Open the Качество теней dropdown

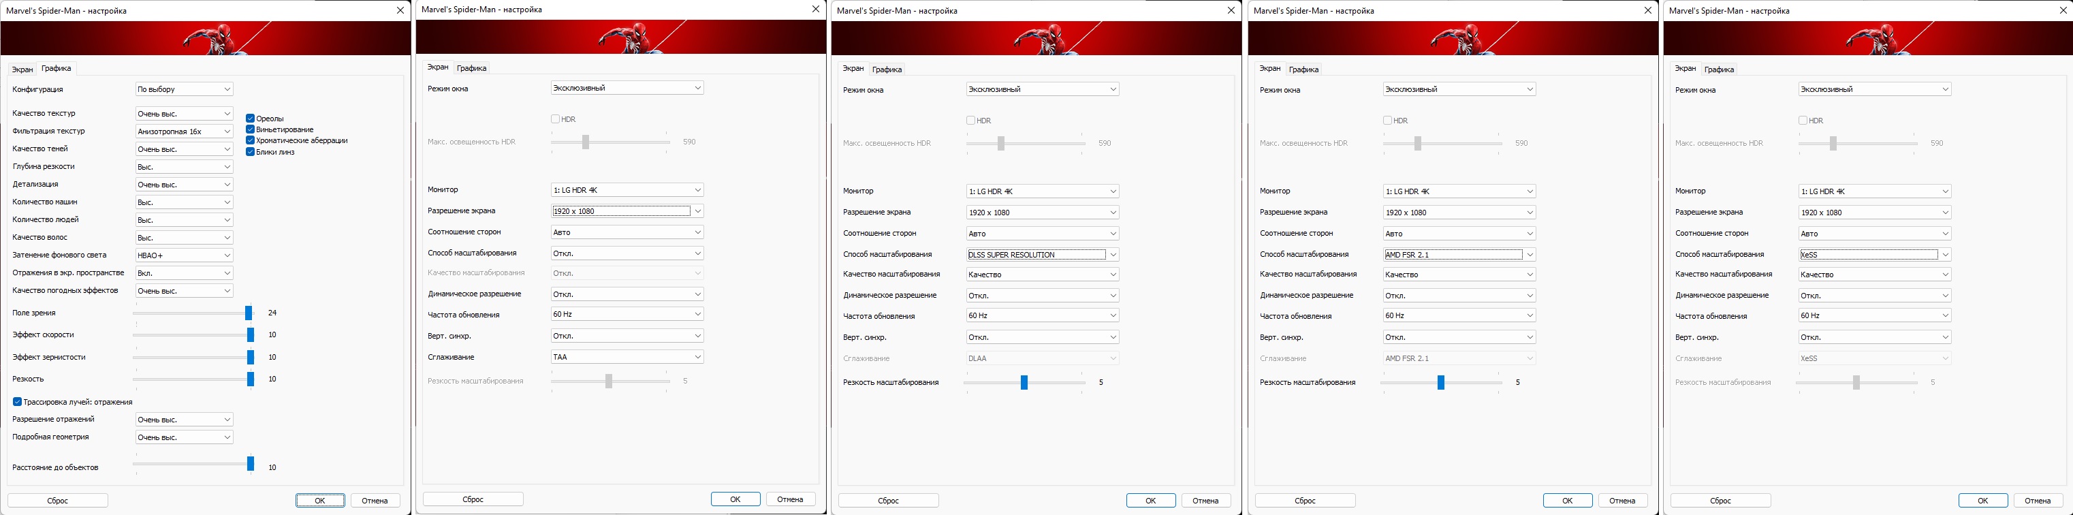185,149
